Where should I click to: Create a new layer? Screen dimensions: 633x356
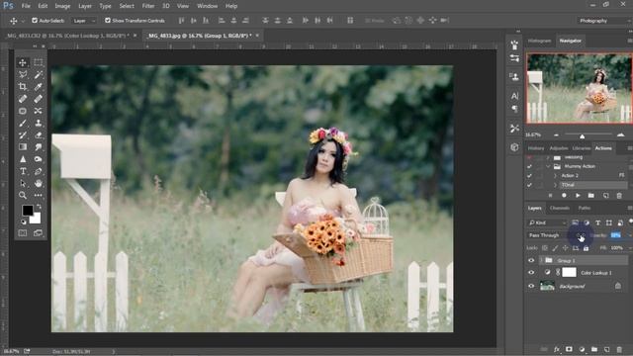(606, 349)
